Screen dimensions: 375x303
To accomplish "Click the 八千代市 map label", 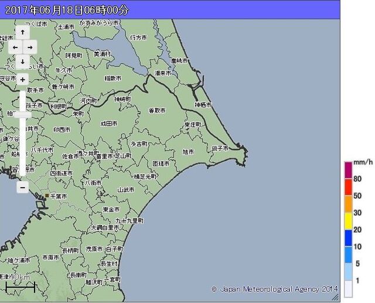I will click(42, 150).
